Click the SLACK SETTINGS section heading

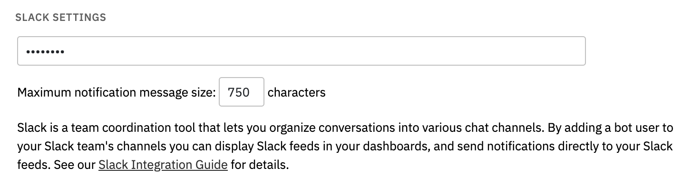(60, 18)
